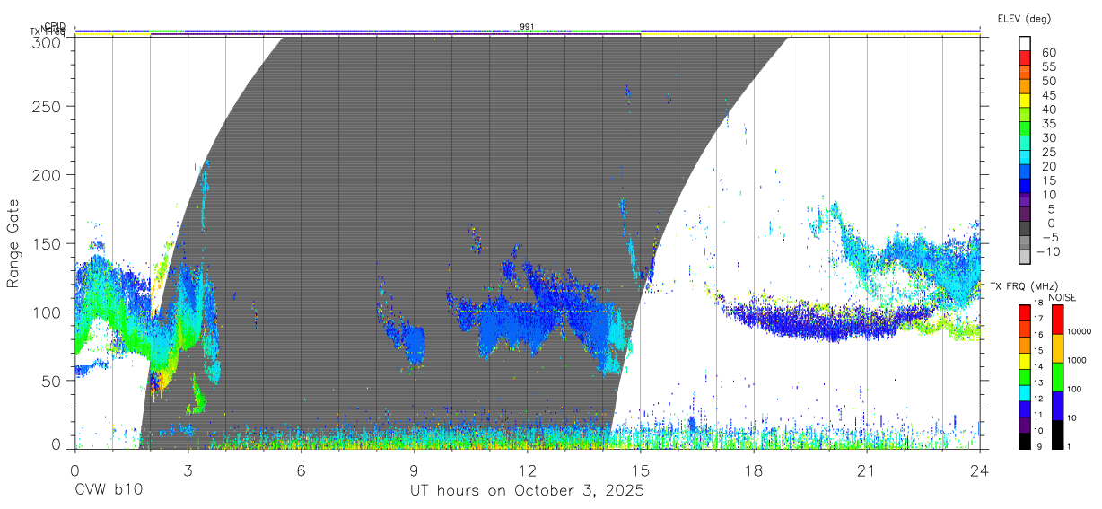Image resolution: width=1102 pixels, height=509 pixels.
Task: Select the cyan swatch in TX FRQ legend
Action: pos(1025,392)
